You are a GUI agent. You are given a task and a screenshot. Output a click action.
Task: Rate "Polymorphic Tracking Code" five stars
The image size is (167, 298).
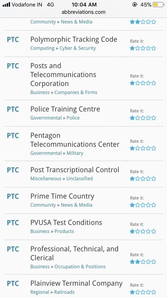coord(154,48)
